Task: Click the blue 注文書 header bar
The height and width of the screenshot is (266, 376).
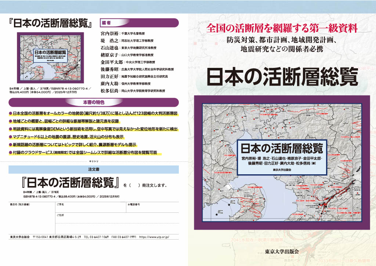Action: pos(94,170)
